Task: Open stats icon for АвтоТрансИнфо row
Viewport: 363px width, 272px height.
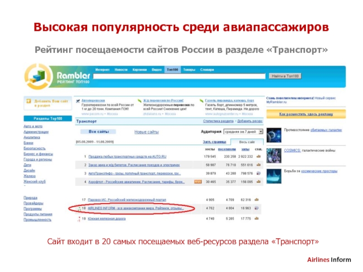Action: pyautogui.click(x=258, y=173)
